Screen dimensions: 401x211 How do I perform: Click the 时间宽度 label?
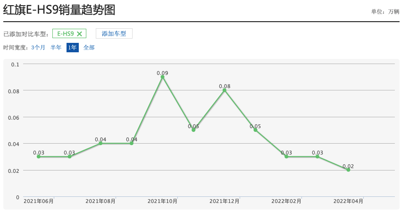click(16, 48)
